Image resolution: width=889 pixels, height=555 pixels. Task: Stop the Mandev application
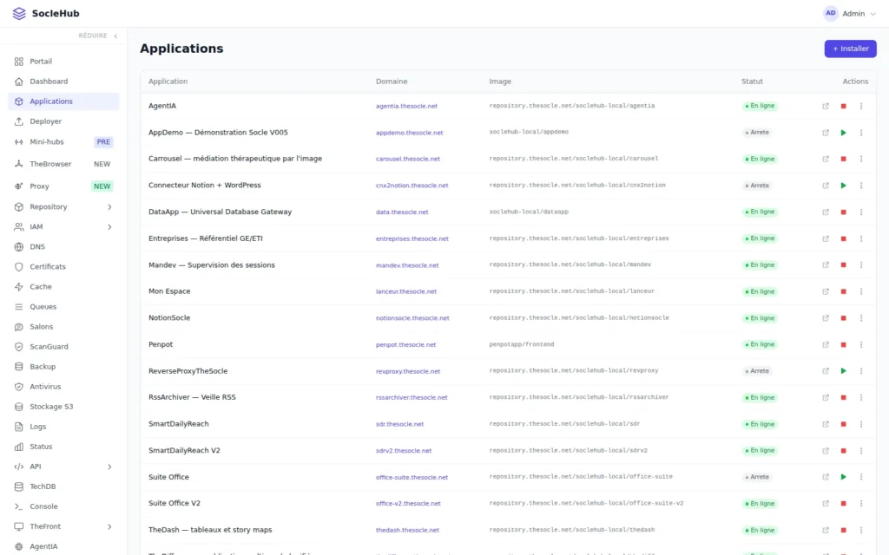843,265
